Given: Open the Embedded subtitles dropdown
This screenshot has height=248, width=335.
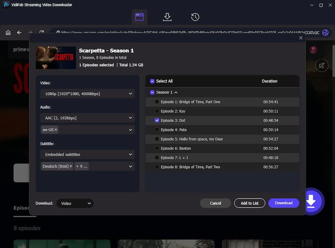Looking at the screenshot, I should (x=87, y=154).
